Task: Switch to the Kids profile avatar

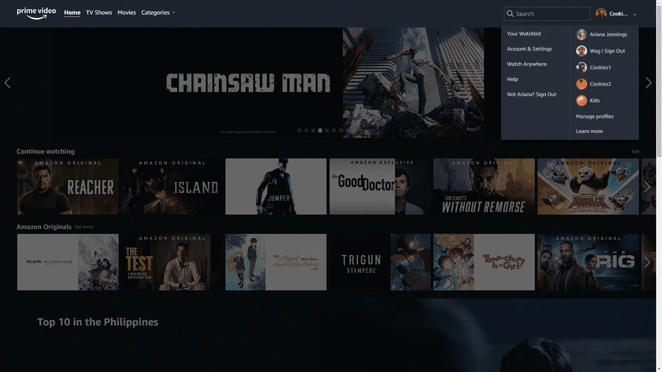Action: coord(581,101)
